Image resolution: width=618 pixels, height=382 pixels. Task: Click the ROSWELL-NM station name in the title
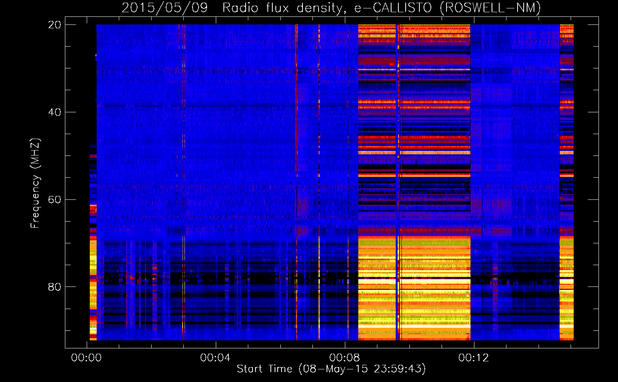click(490, 8)
